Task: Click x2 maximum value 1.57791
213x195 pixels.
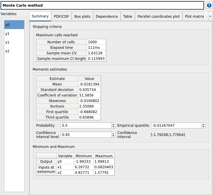Action: pos(104,173)
